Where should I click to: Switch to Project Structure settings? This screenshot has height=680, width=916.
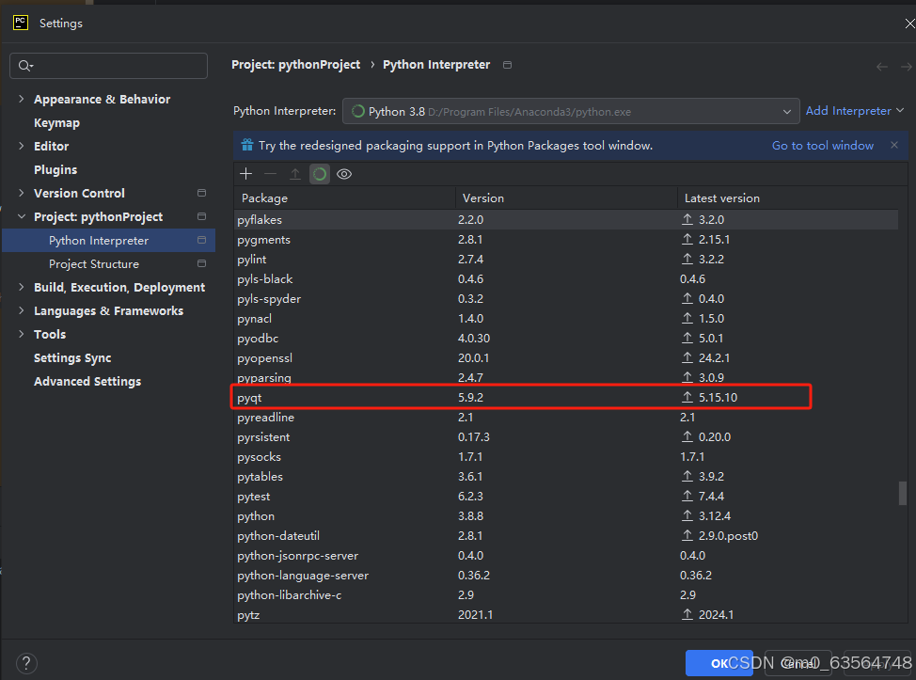pyautogui.click(x=94, y=263)
